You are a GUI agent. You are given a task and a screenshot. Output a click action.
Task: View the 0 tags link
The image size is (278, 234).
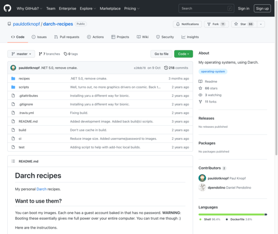71,54
